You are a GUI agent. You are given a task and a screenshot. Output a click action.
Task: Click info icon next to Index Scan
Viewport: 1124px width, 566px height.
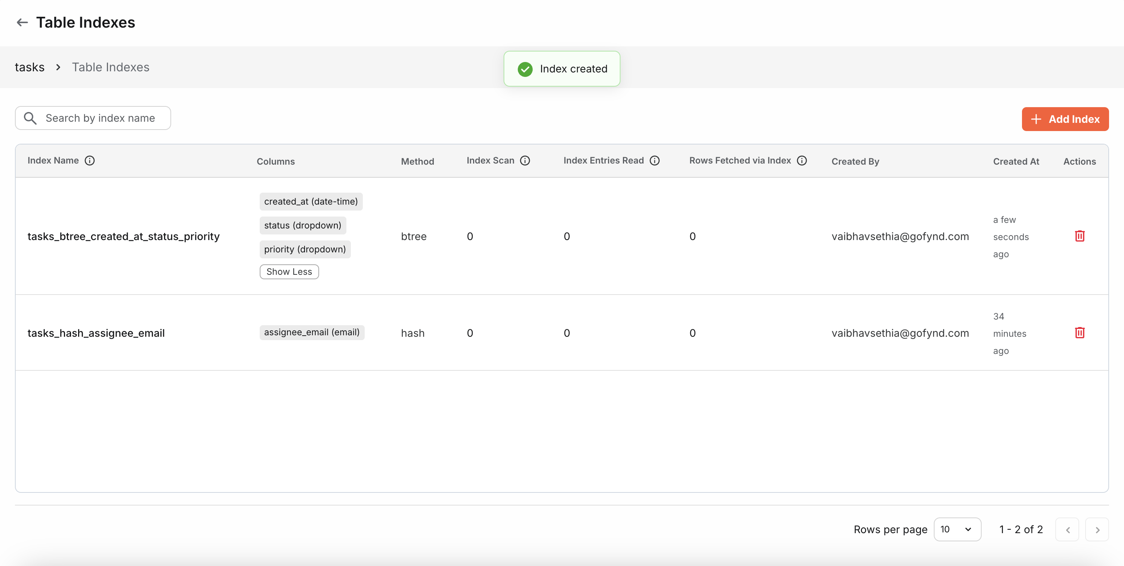525,161
